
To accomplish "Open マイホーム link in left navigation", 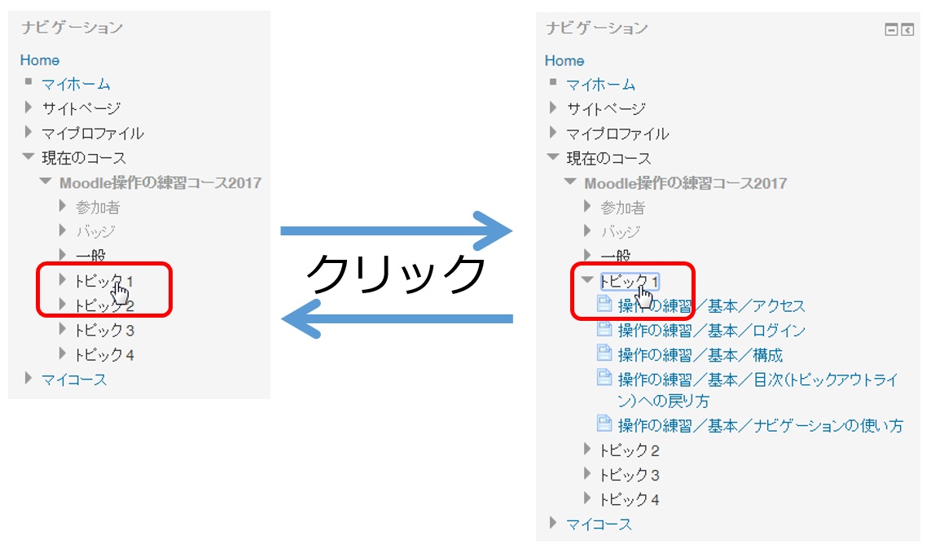I will [76, 85].
